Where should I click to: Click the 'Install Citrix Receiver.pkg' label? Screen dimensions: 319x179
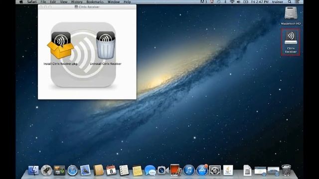60,64
